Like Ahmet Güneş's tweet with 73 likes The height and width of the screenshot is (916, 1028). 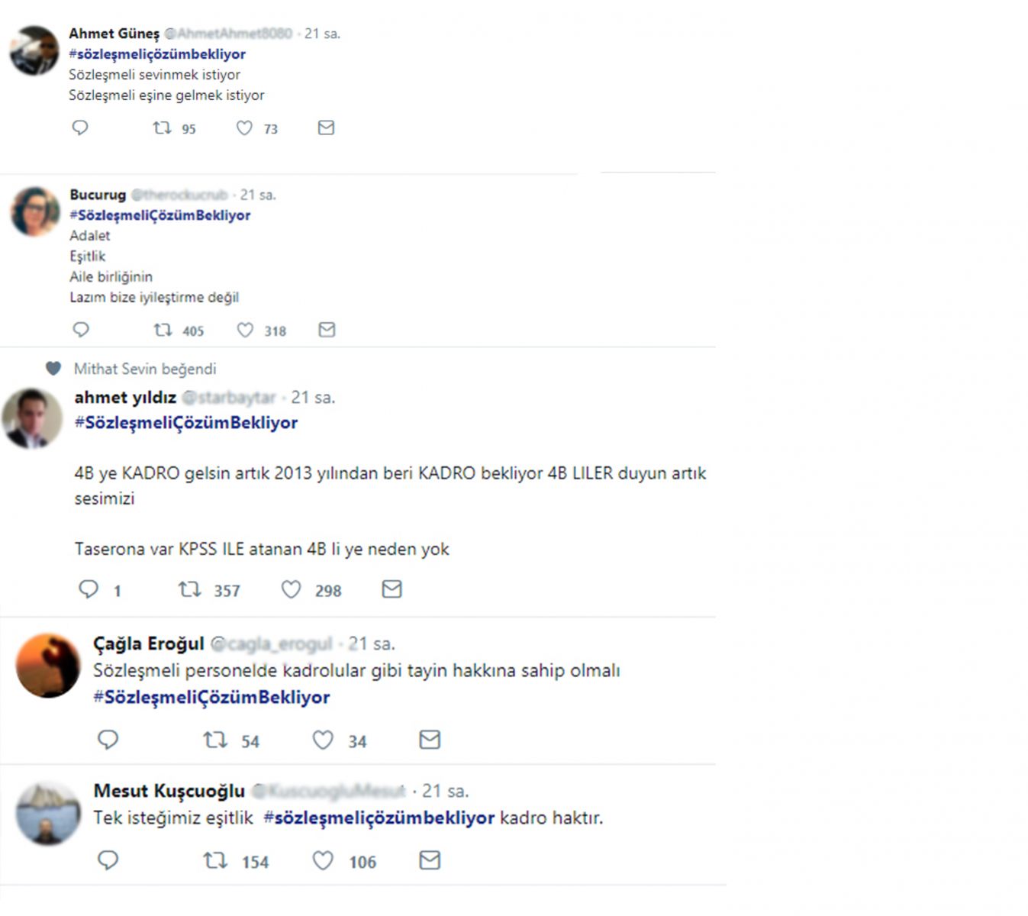point(244,127)
